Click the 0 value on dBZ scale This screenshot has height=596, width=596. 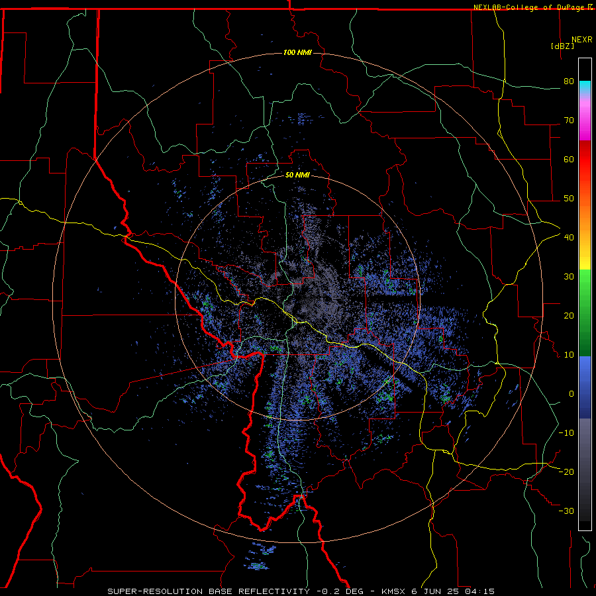571,394
